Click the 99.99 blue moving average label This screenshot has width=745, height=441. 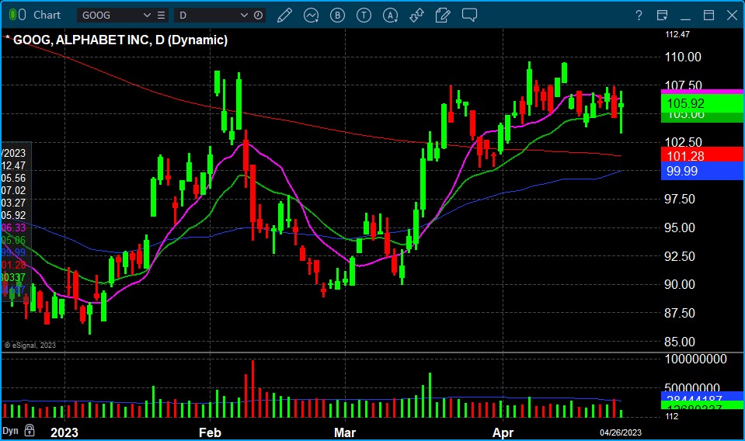[x=701, y=171]
